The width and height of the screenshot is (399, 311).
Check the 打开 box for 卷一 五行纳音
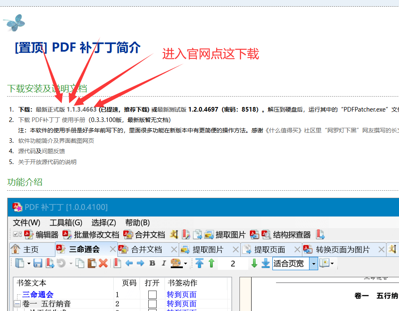[152, 304]
